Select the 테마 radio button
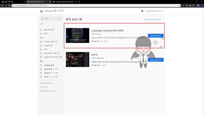 coord(41,34)
